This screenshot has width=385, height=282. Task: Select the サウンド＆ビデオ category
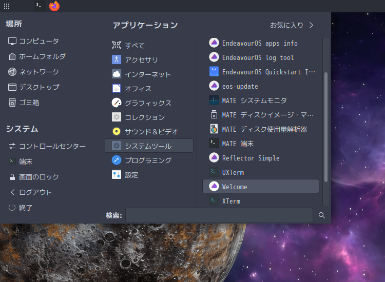click(x=149, y=131)
